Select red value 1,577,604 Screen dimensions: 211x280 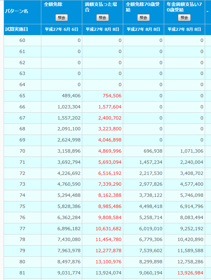[x=110, y=107]
